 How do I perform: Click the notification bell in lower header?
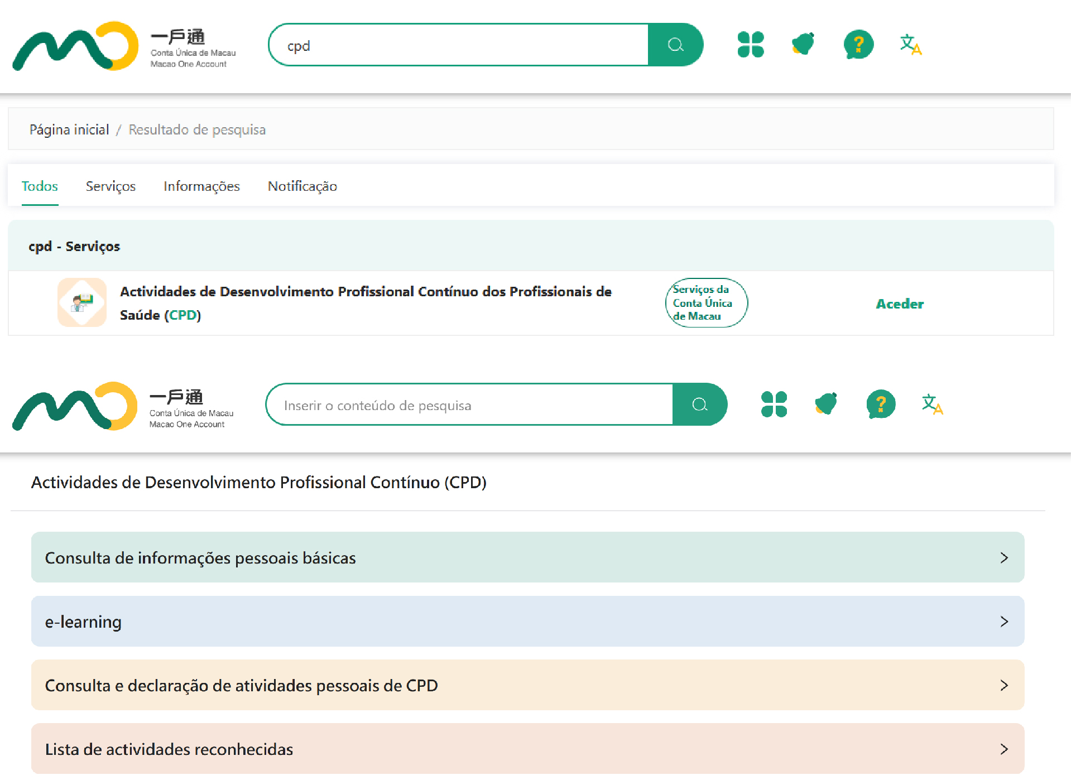[x=825, y=404]
